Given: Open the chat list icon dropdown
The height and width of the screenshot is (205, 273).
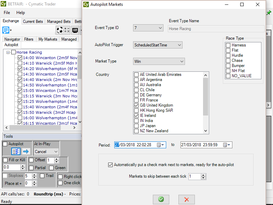Looking at the screenshot, I should pyautogui.click(x=7, y=30).
